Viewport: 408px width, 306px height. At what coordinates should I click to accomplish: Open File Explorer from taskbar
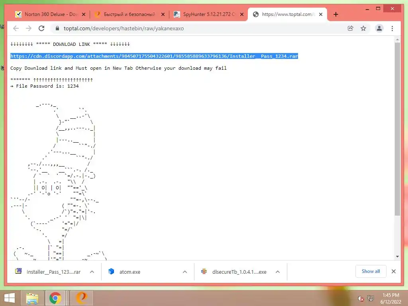(32, 298)
